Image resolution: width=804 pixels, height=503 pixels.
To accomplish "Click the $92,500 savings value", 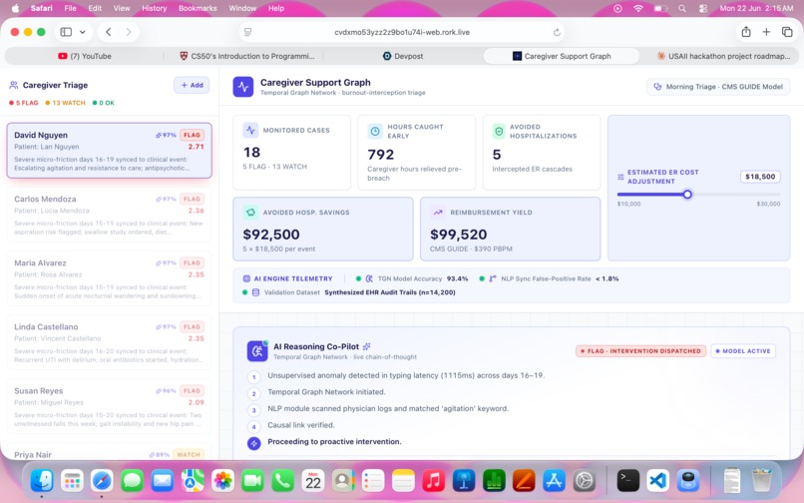I will pos(271,235).
